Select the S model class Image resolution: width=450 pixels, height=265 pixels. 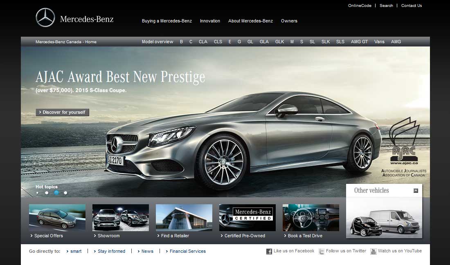tap(301, 42)
